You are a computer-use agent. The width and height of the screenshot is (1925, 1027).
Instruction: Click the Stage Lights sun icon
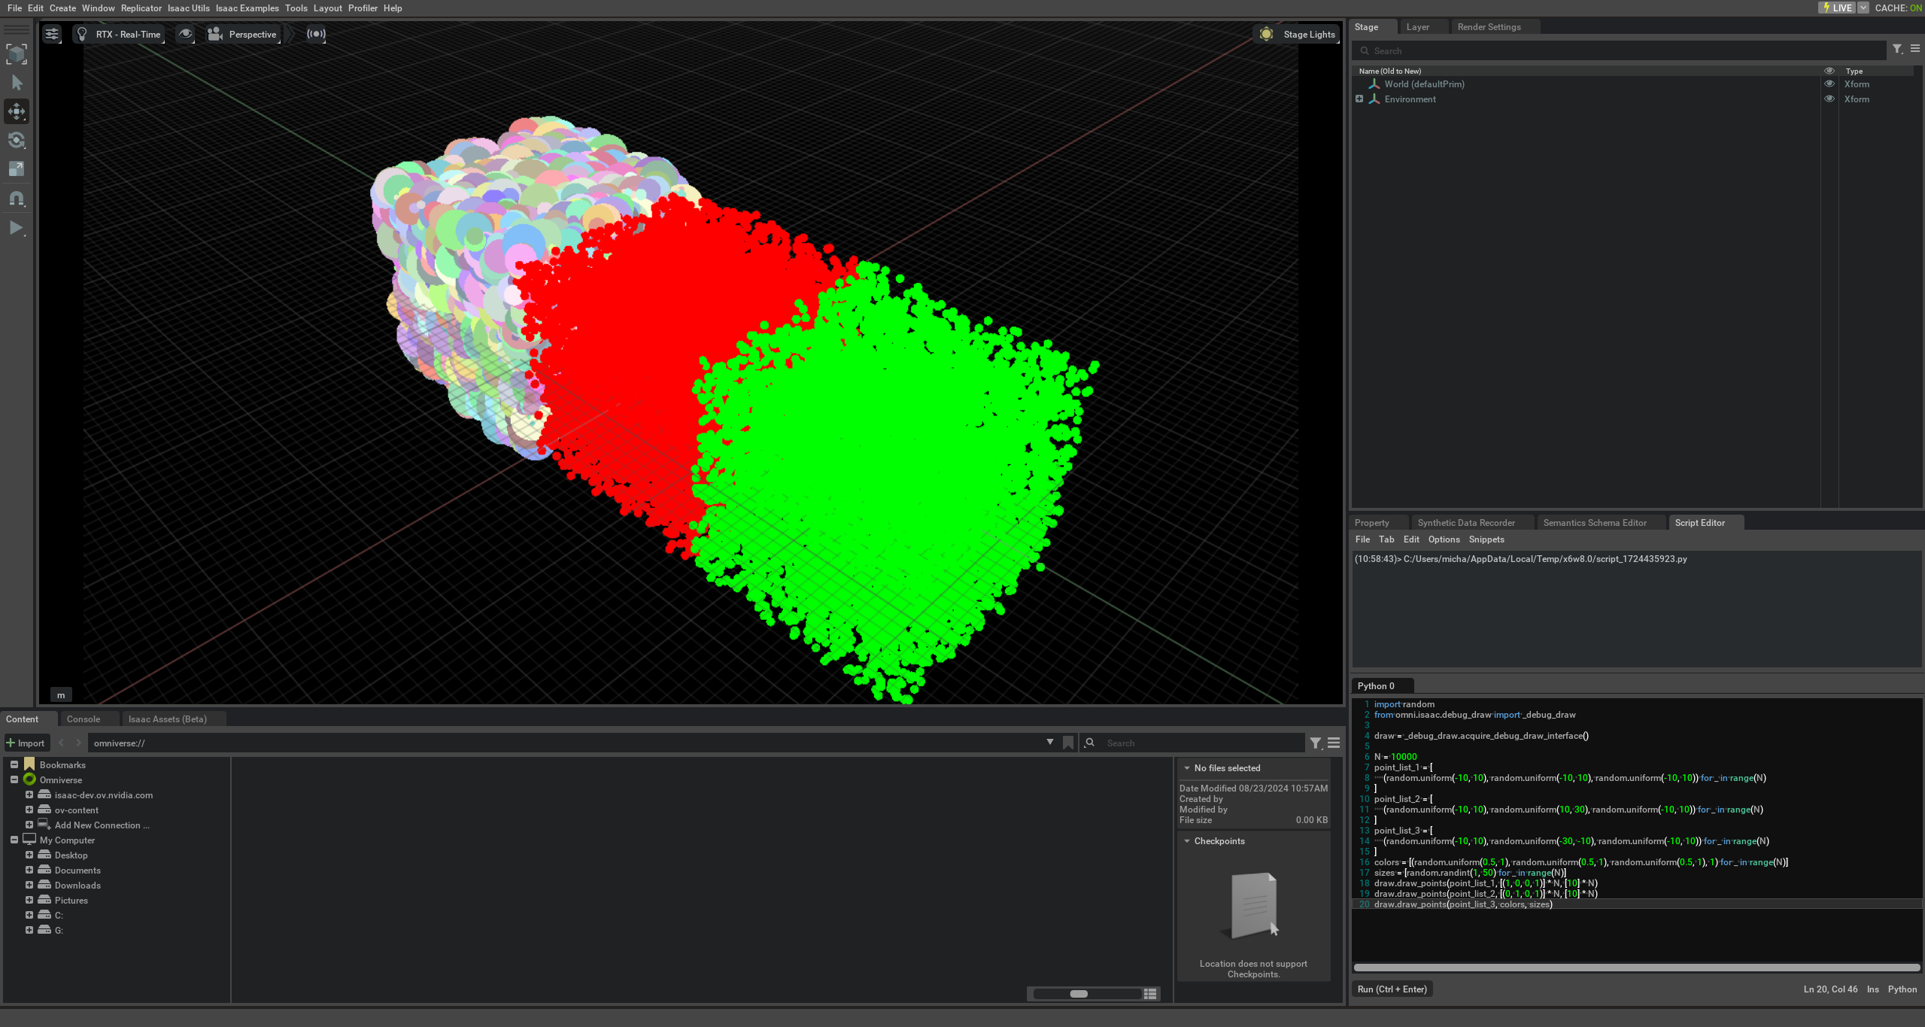click(1266, 34)
